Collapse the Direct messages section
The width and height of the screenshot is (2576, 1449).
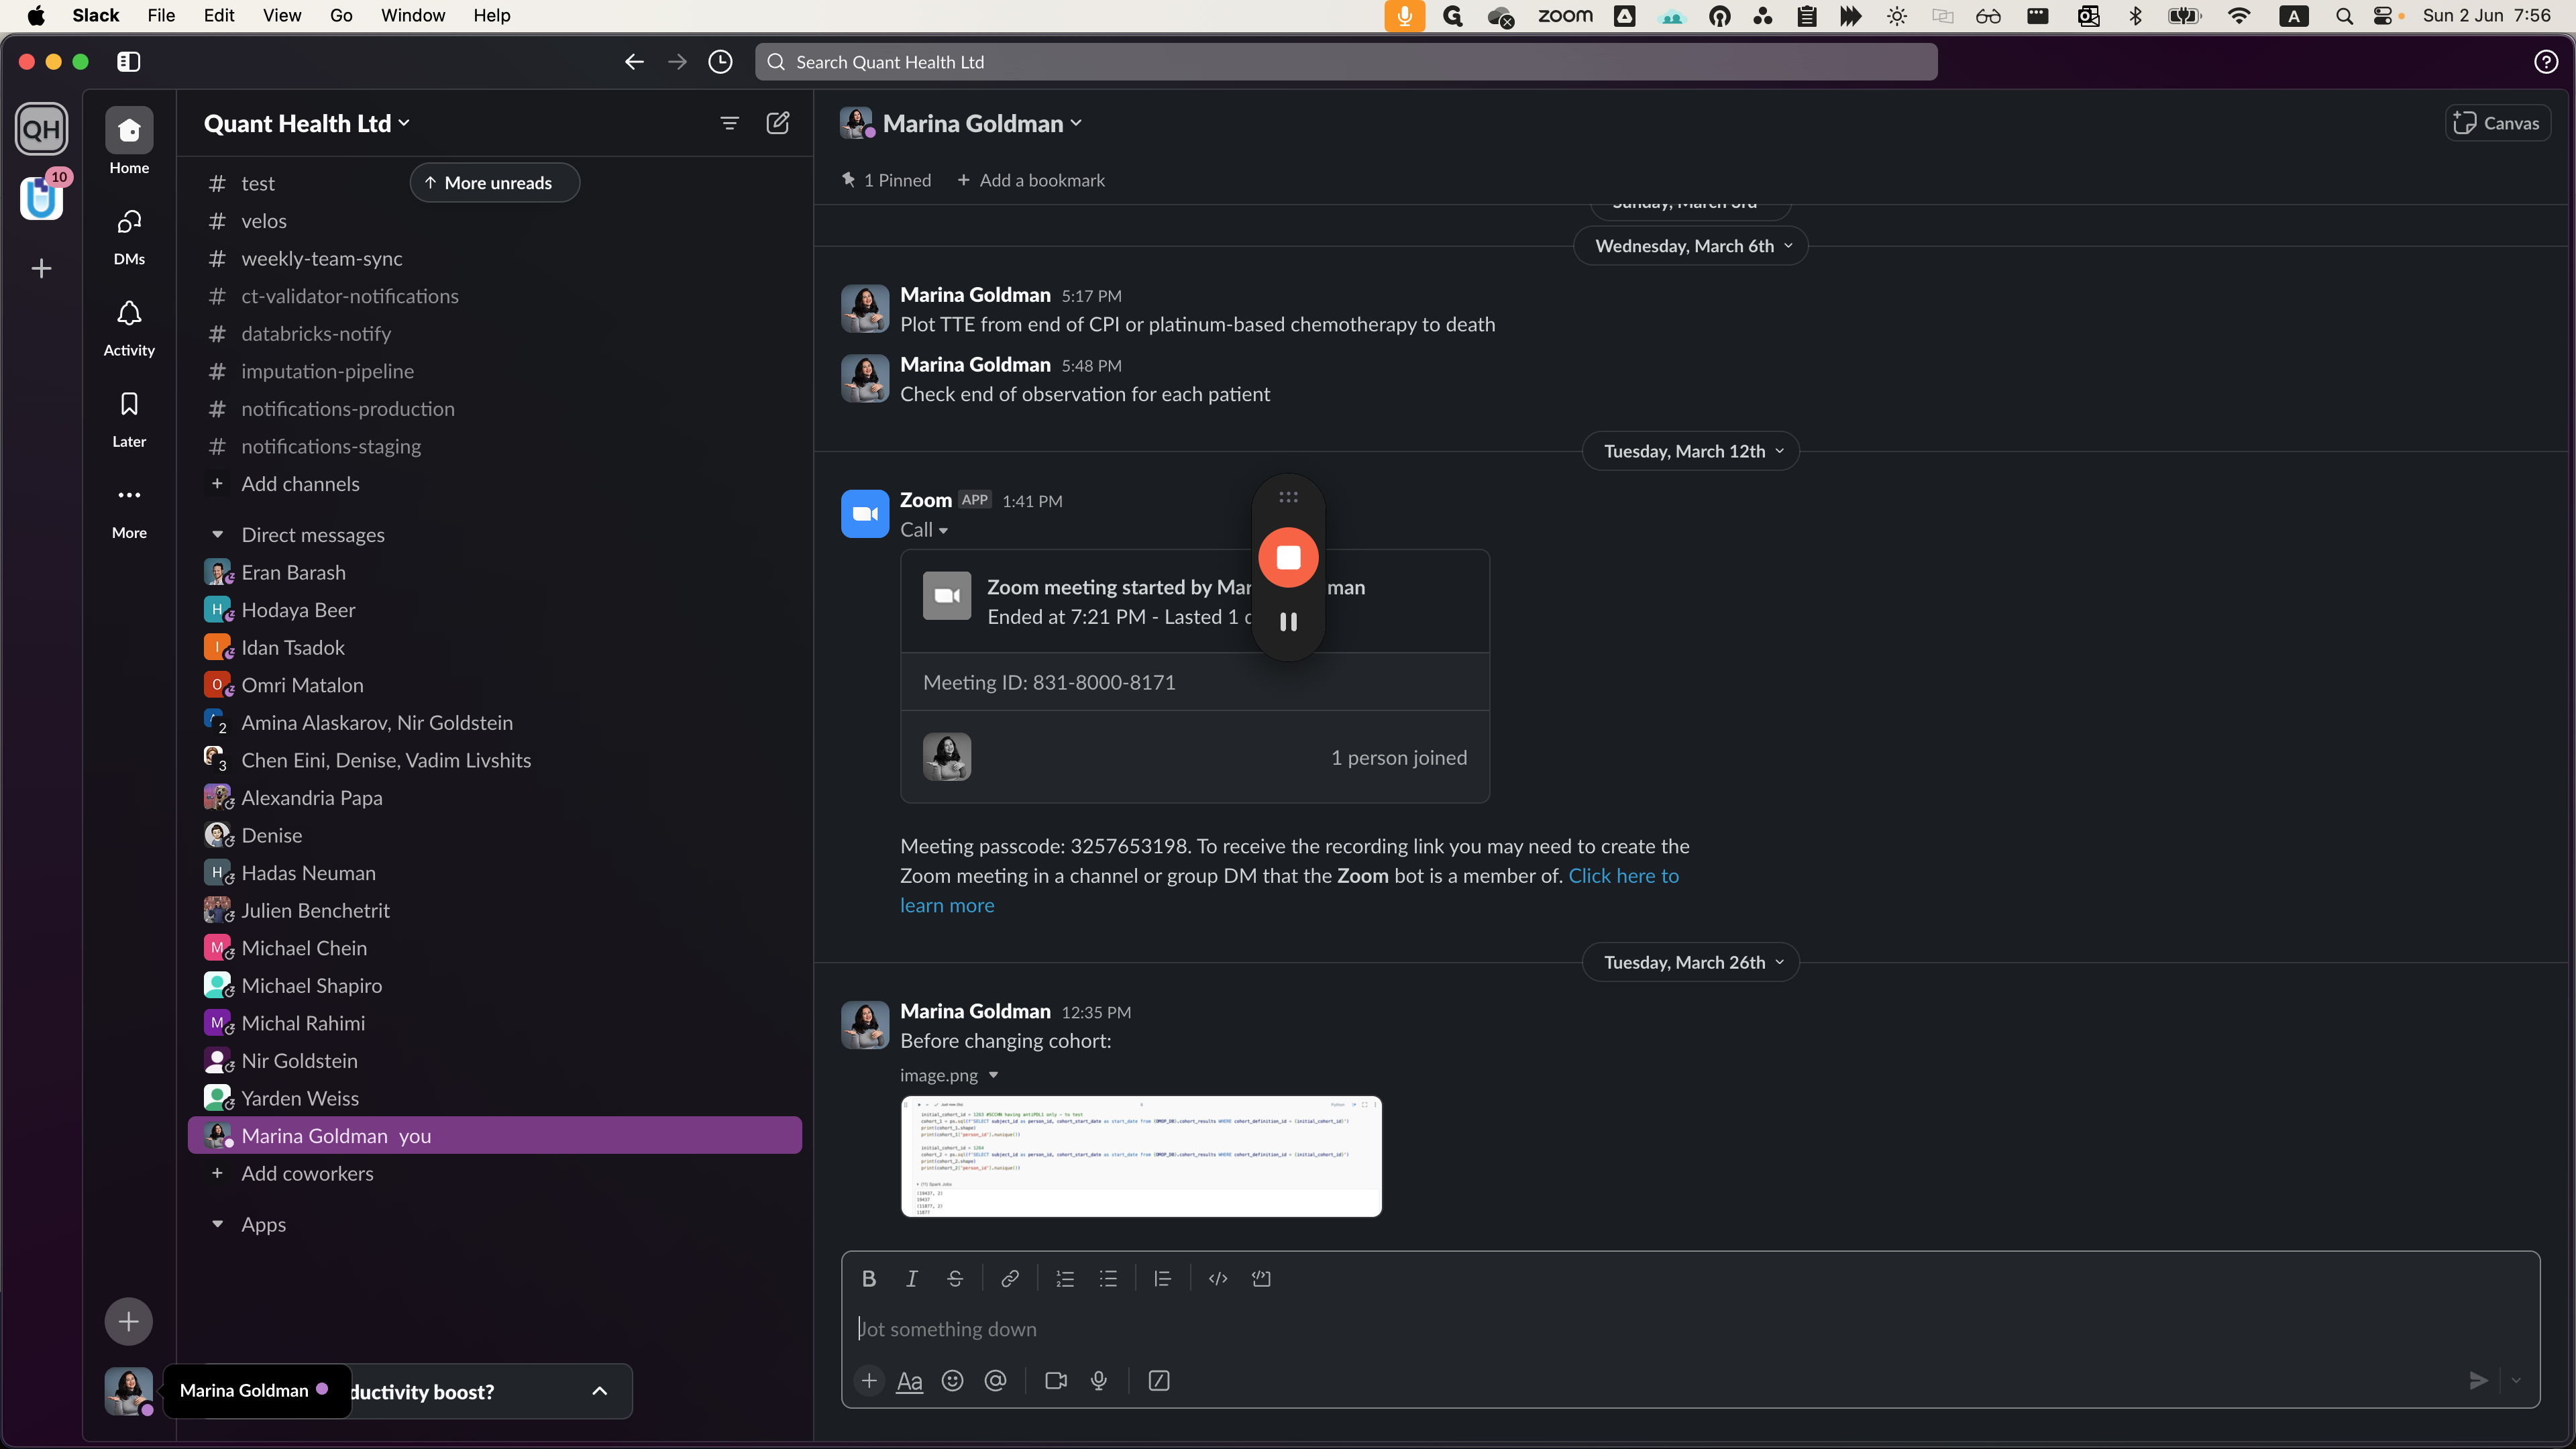pyautogui.click(x=217, y=535)
